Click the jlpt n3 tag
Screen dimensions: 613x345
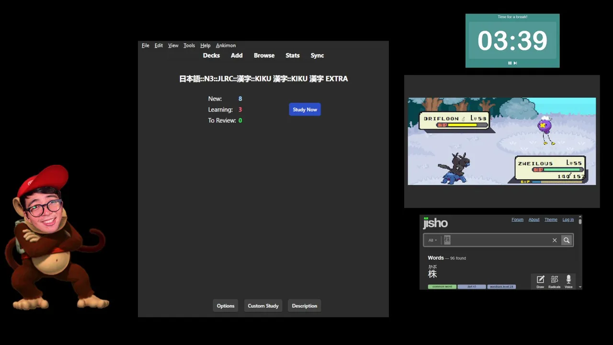tap(471, 287)
